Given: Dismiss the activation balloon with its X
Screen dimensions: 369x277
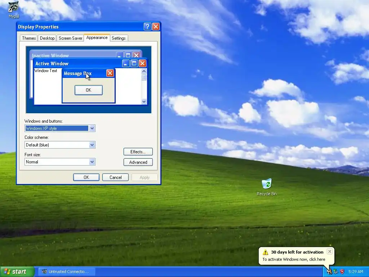Looking at the screenshot, I should point(330,251).
